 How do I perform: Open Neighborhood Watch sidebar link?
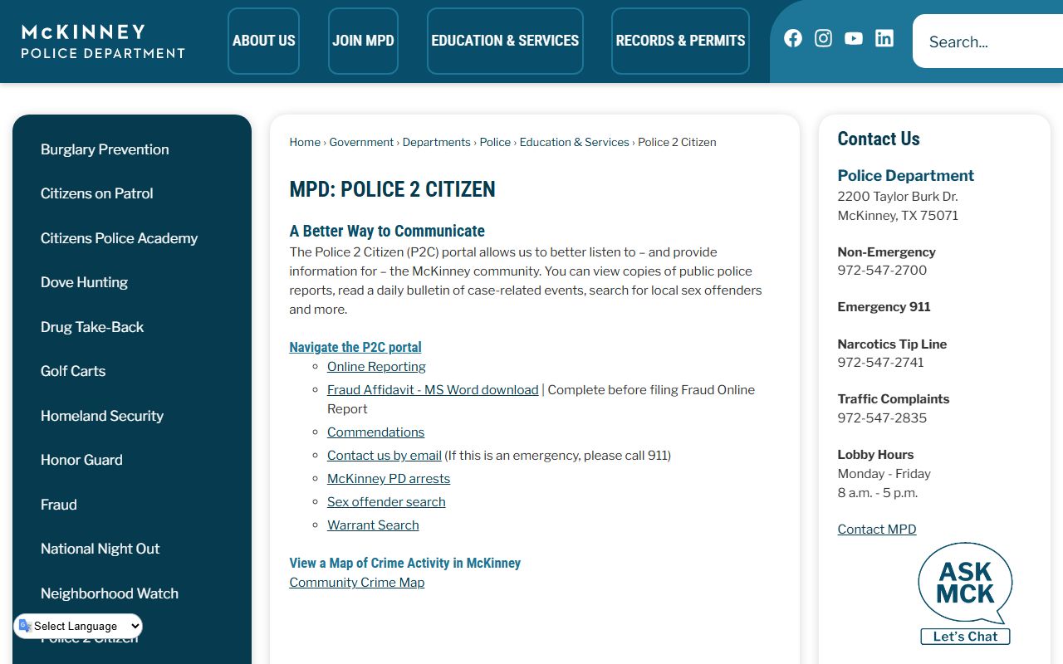pos(110,593)
